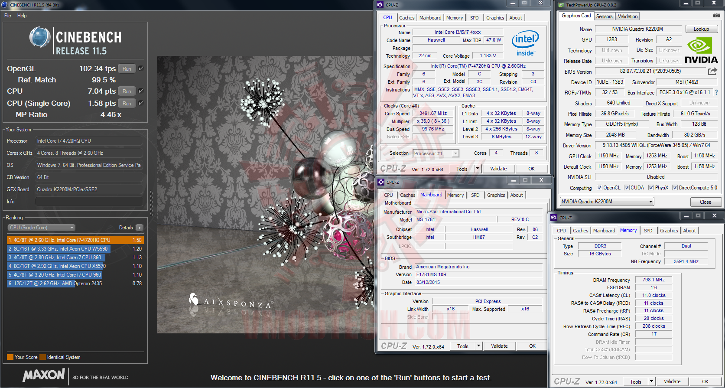725x388 pixels.
Task: Click the '3491.67 MHz' core speed value
Action: click(432, 113)
